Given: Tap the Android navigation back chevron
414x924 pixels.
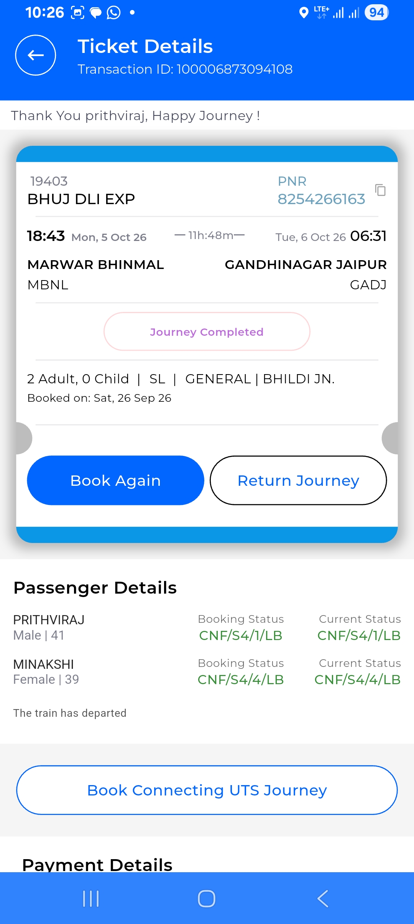Looking at the screenshot, I should point(323,899).
